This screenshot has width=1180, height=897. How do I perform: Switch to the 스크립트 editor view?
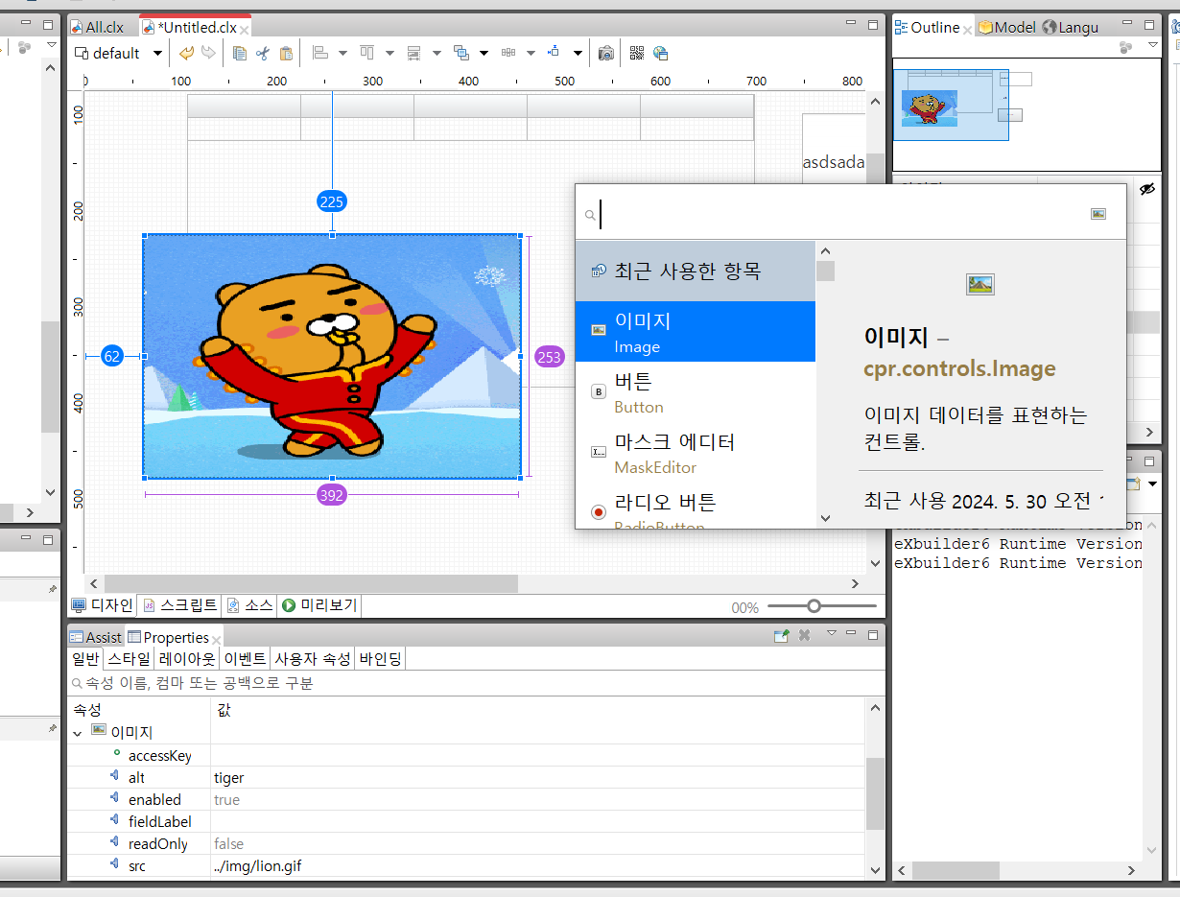(179, 605)
